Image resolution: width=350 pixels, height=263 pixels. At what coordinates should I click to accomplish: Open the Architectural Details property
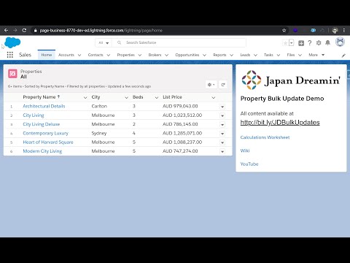pyautogui.click(x=44, y=106)
